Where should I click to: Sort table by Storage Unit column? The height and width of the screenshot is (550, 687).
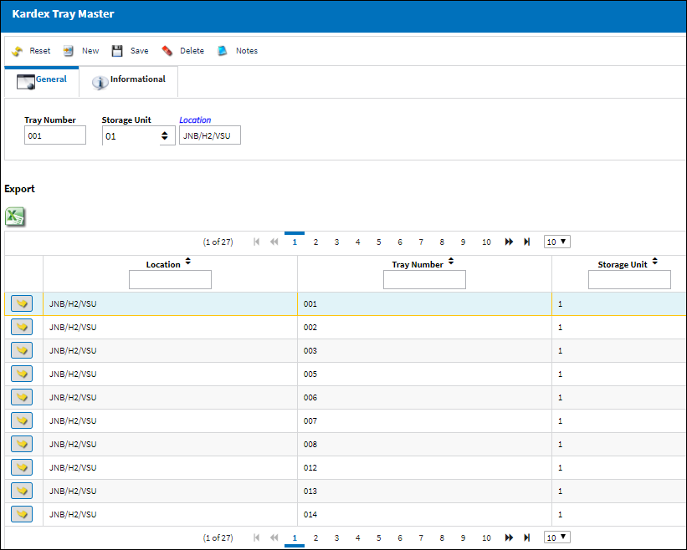[x=654, y=262]
